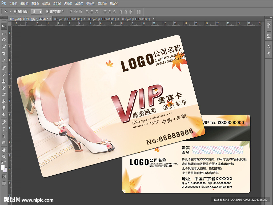Open the Character panel icon
The height and width of the screenshot is (205, 273).
point(269,47)
